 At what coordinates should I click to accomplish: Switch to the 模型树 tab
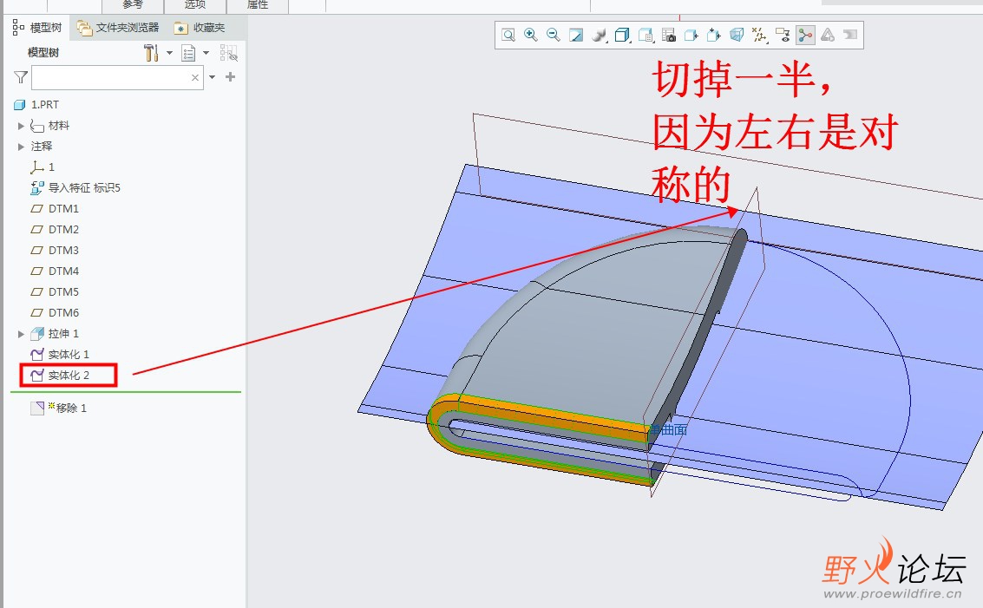[37, 28]
